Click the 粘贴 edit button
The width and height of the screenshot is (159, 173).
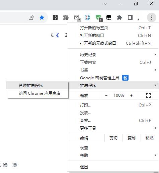[x=150, y=138]
